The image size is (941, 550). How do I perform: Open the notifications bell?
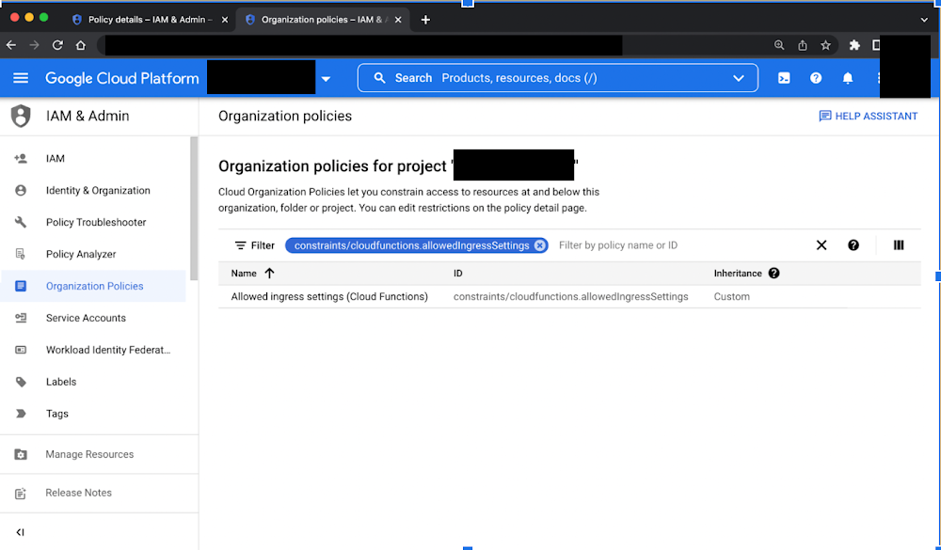click(848, 78)
